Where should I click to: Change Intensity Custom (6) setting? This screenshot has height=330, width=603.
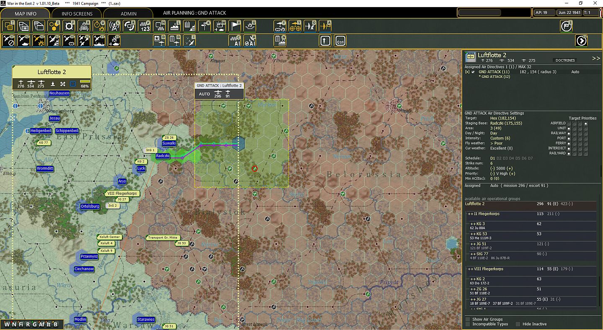pyautogui.click(x=500, y=138)
